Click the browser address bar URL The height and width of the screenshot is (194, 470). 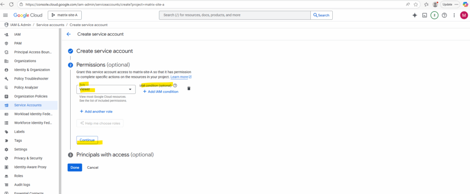(95, 5)
